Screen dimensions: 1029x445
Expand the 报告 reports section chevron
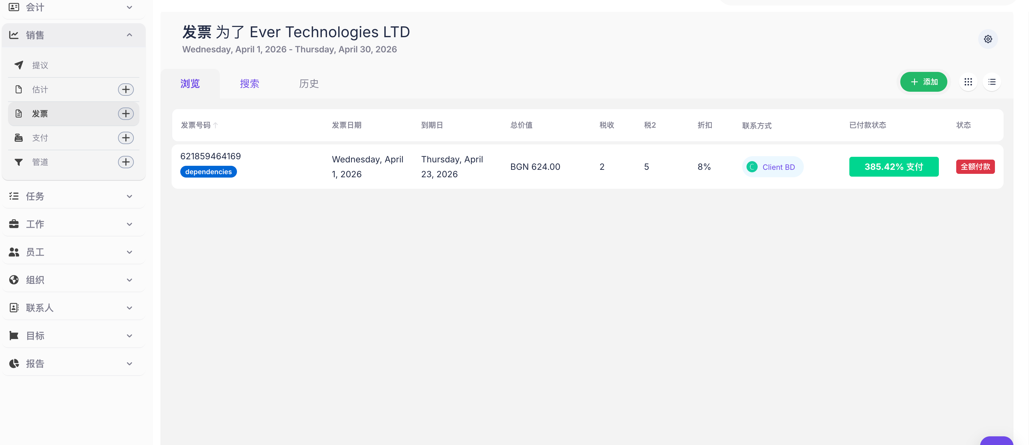129,363
